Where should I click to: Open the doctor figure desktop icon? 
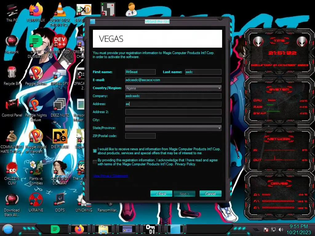pyautogui.click(x=131, y=9)
